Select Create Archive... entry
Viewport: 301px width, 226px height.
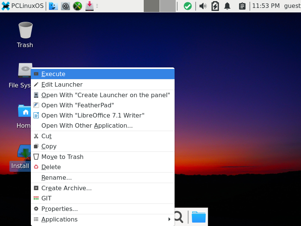coord(103,188)
